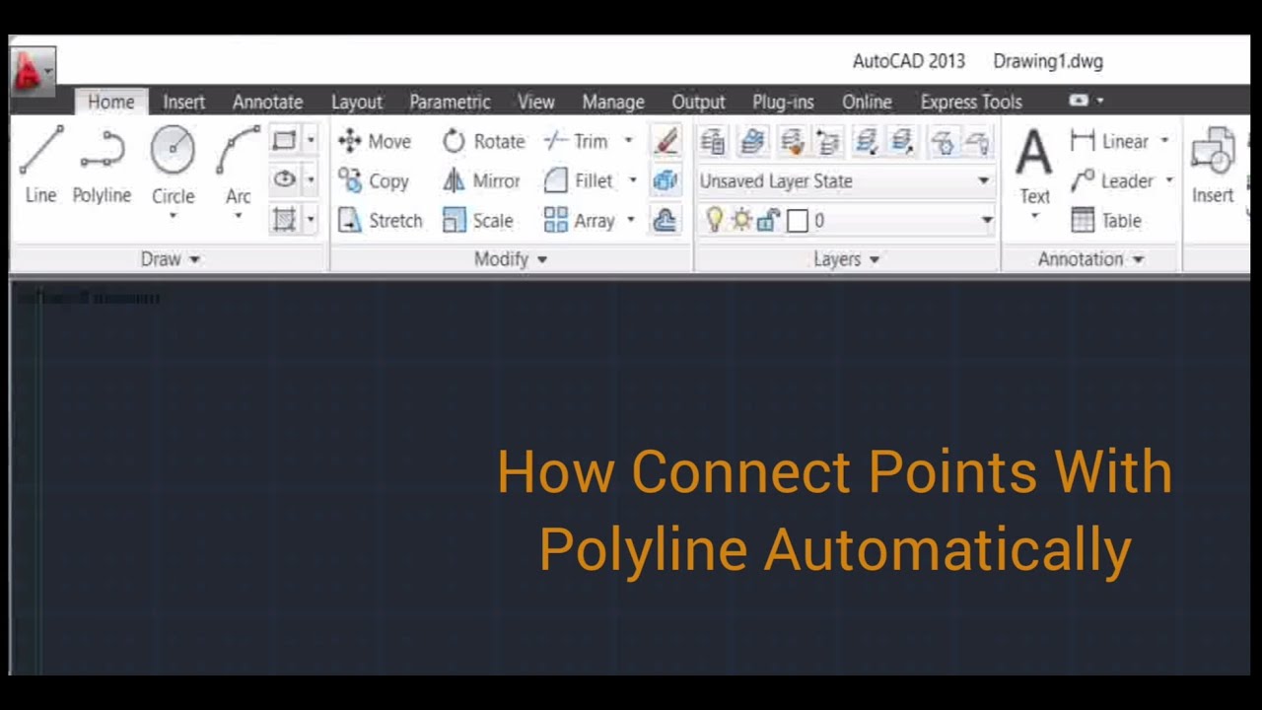
Task: Click the Explode icon in Modify panel
Action: coord(666,180)
